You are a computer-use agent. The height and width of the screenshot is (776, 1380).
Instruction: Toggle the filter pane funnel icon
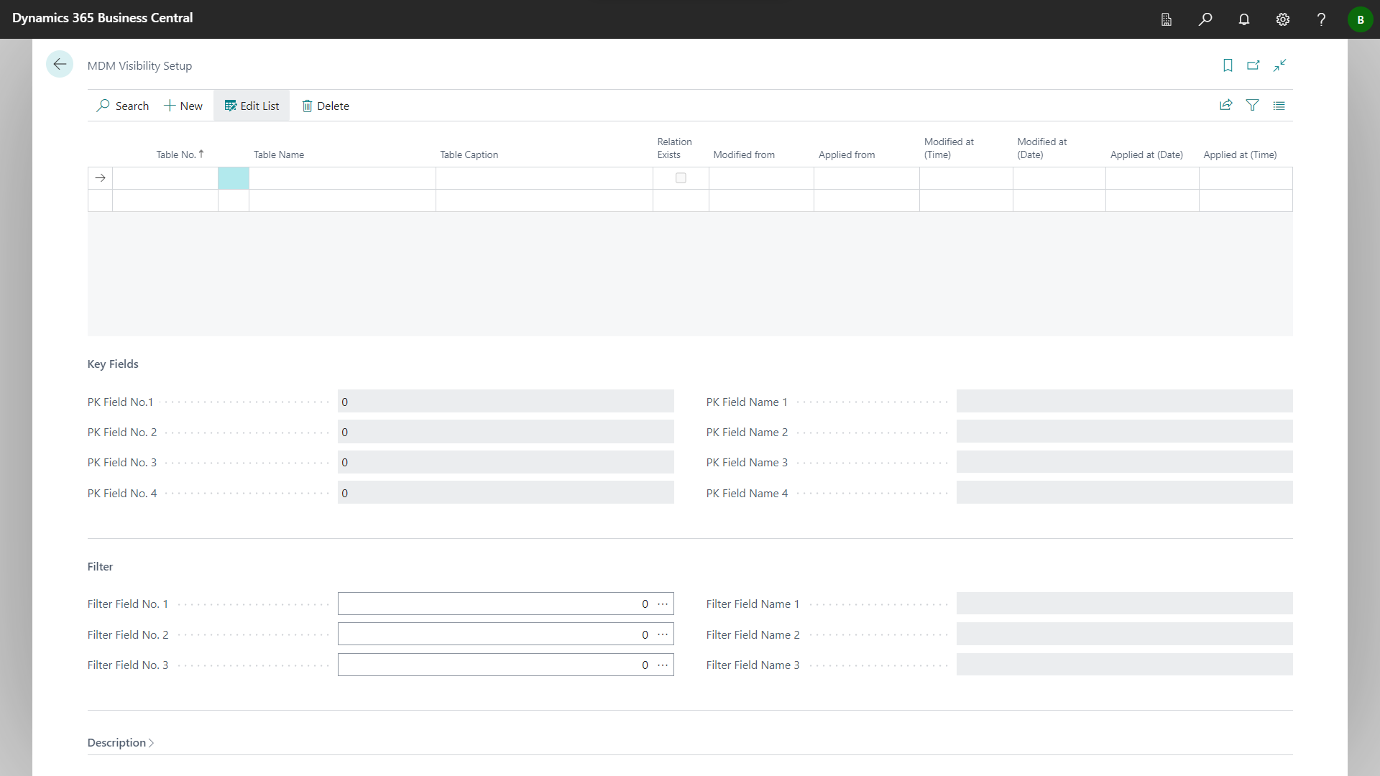[1253, 106]
